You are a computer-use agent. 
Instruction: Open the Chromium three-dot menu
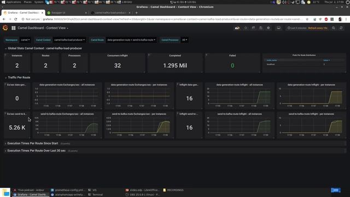point(346,20)
